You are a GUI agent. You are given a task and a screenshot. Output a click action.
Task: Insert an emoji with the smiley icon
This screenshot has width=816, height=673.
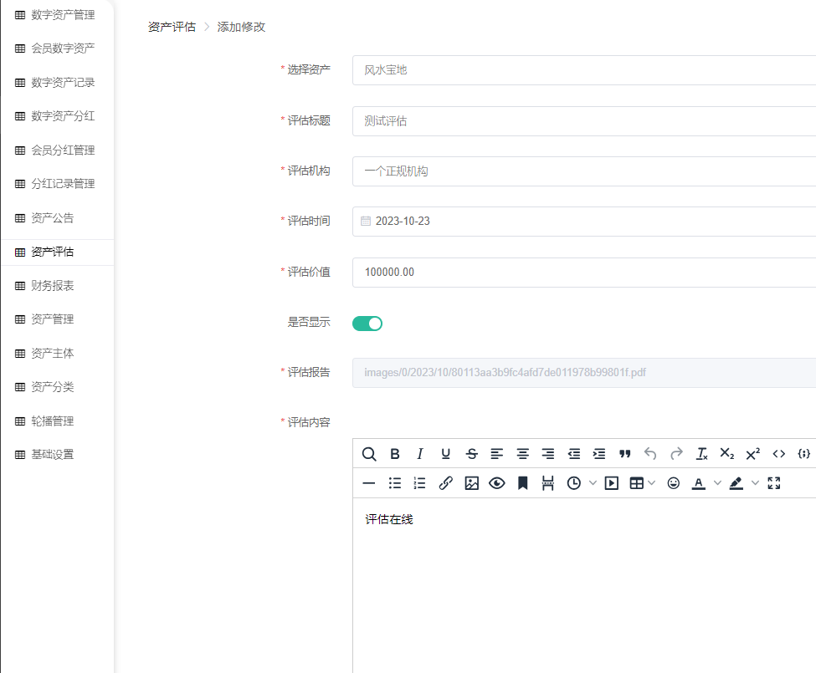click(674, 483)
